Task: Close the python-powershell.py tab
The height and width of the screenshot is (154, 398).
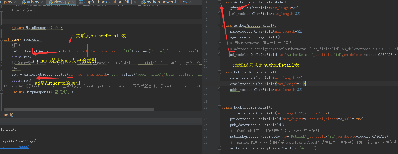Action: (x=191, y=2)
